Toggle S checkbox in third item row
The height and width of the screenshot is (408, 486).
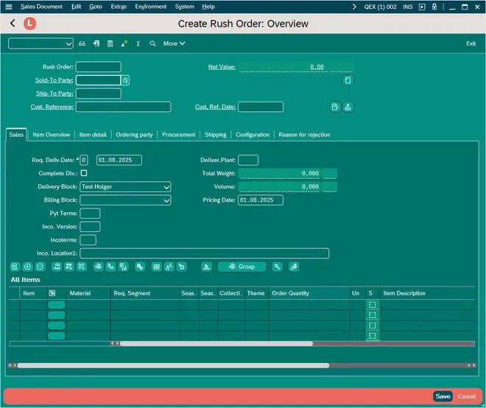373,326
